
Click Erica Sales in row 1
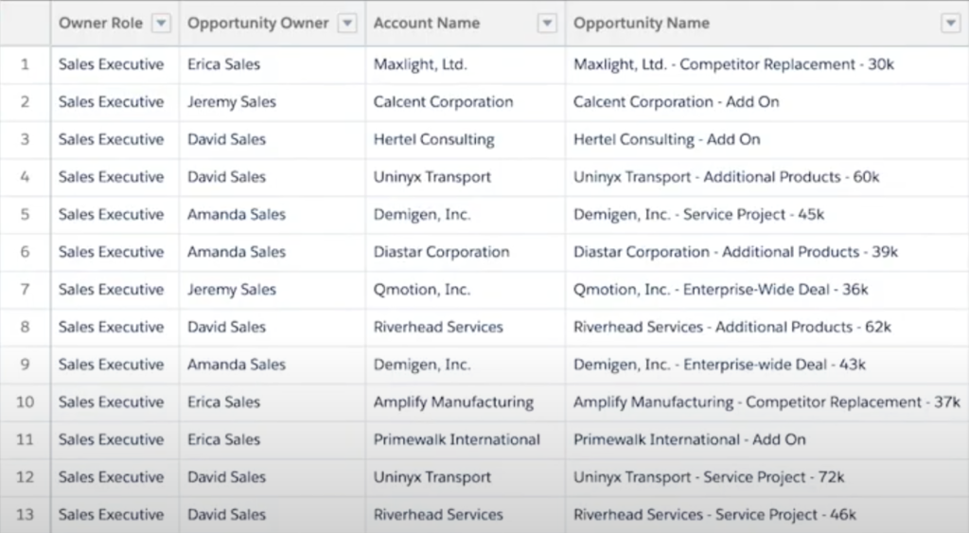223,64
